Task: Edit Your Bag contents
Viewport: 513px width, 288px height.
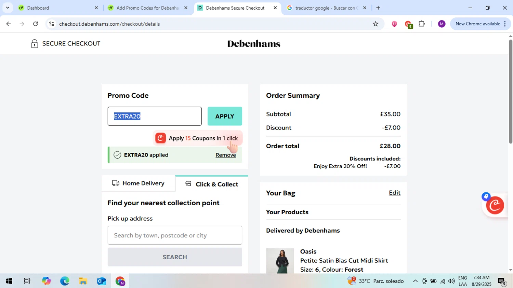Action: point(395,193)
